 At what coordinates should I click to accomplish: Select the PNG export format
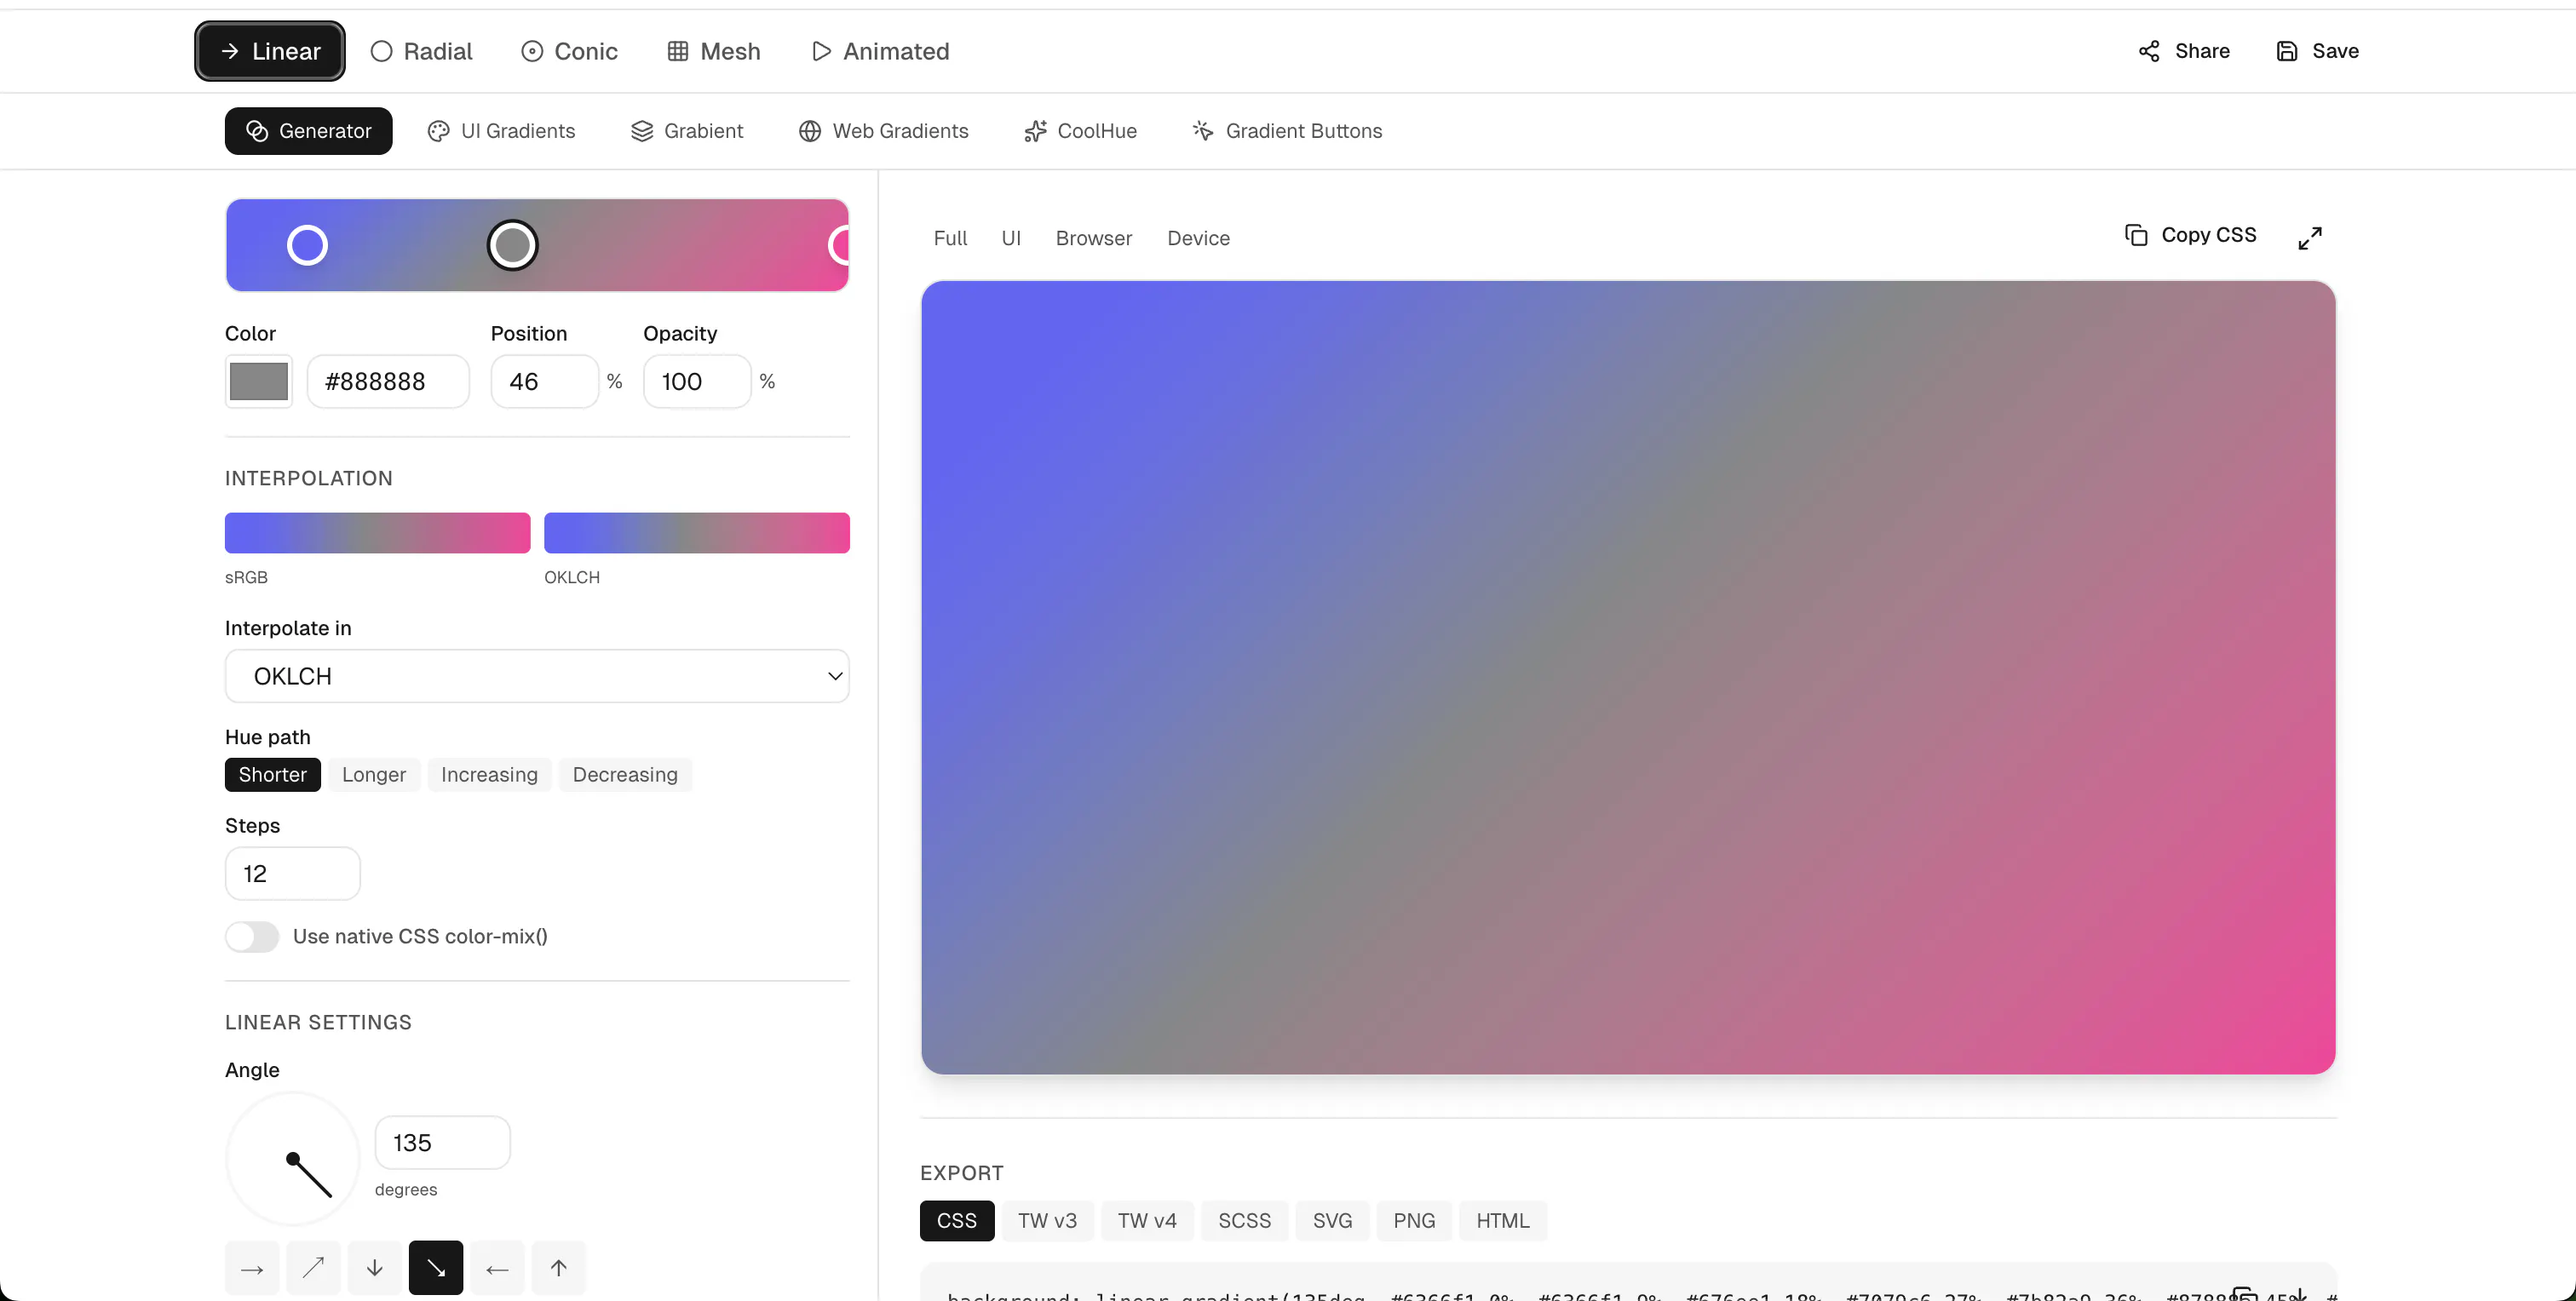tap(1414, 1221)
